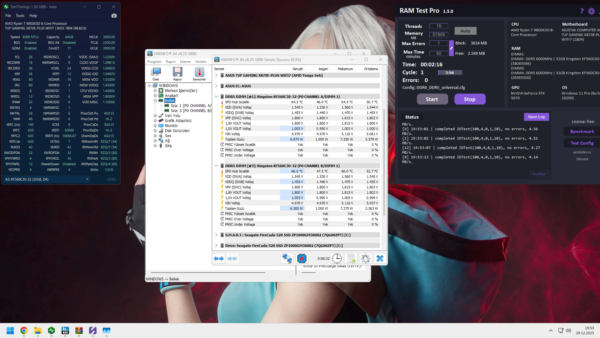Open HWiNFO Program menu
The width and height of the screenshot is (600, 338).
tap(154, 62)
